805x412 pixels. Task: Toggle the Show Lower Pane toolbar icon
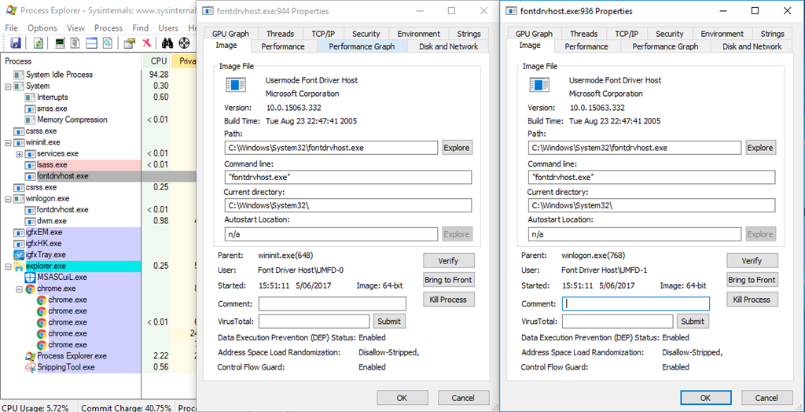tap(91, 43)
